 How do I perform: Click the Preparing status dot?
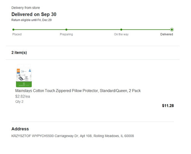66,30
